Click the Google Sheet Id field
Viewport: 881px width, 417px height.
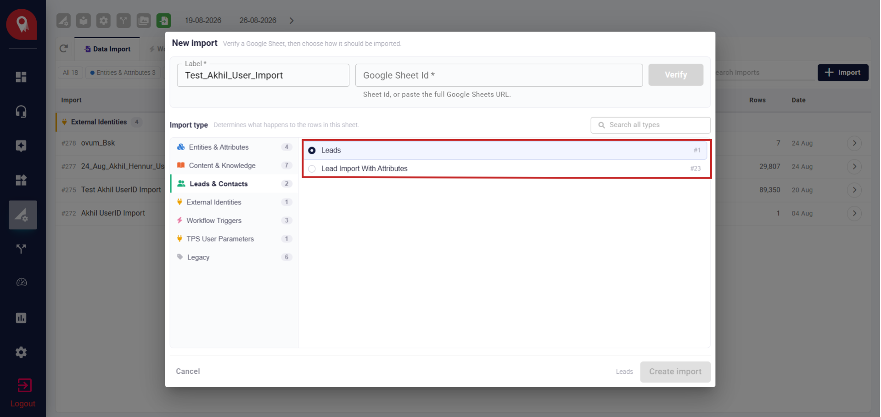pyautogui.click(x=499, y=75)
